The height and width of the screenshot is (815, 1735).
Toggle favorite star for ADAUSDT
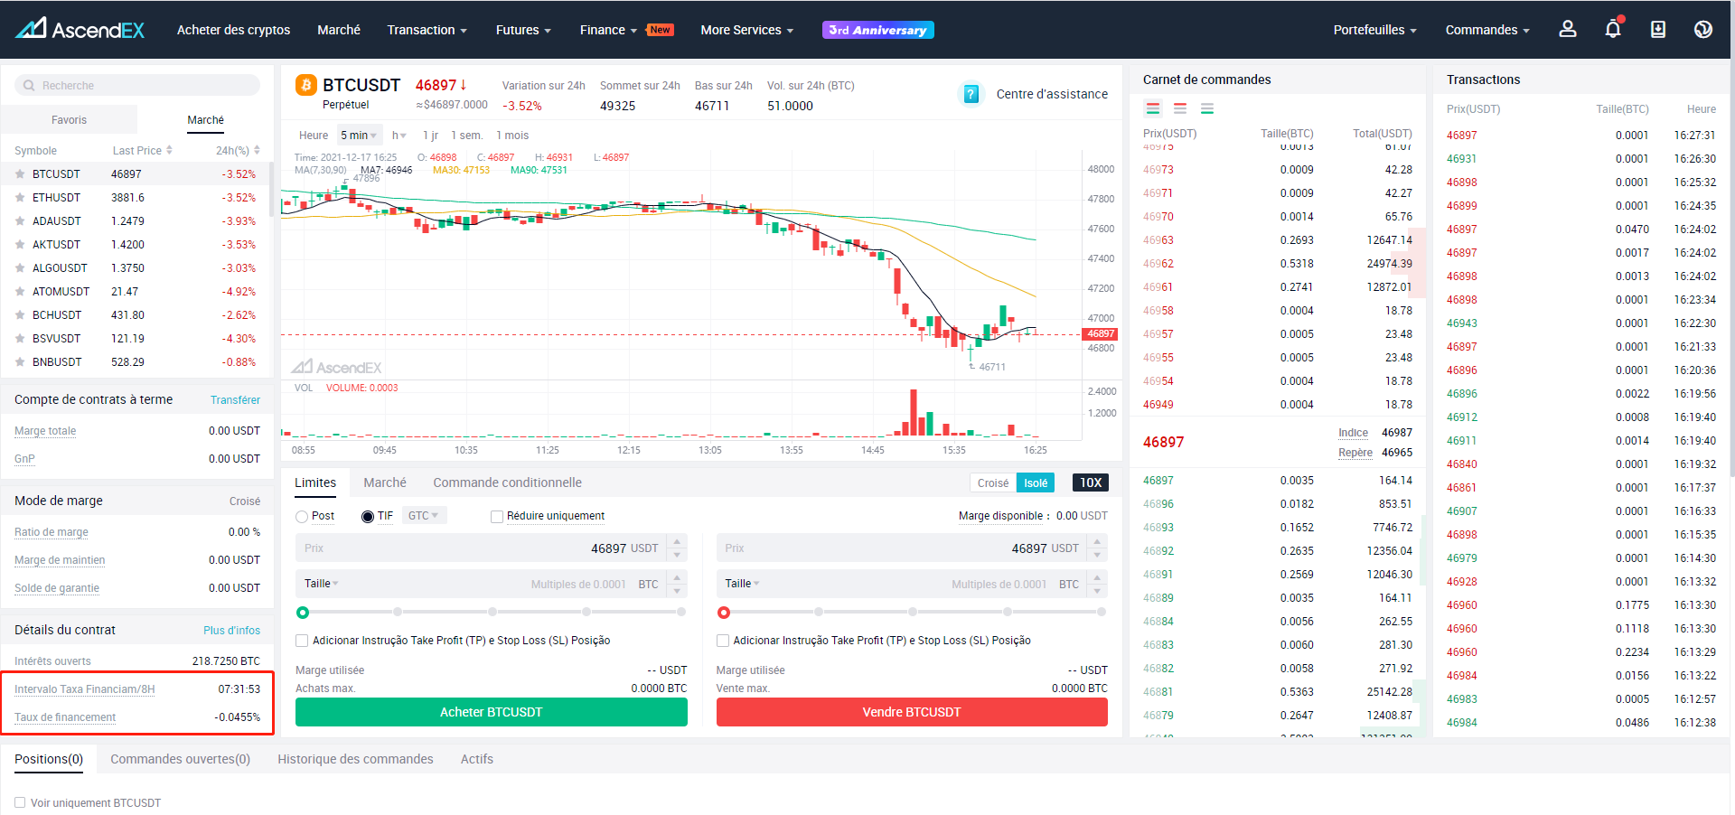(x=20, y=221)
